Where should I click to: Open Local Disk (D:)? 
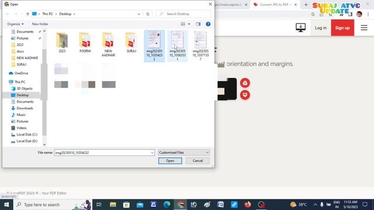click(27, 141)
